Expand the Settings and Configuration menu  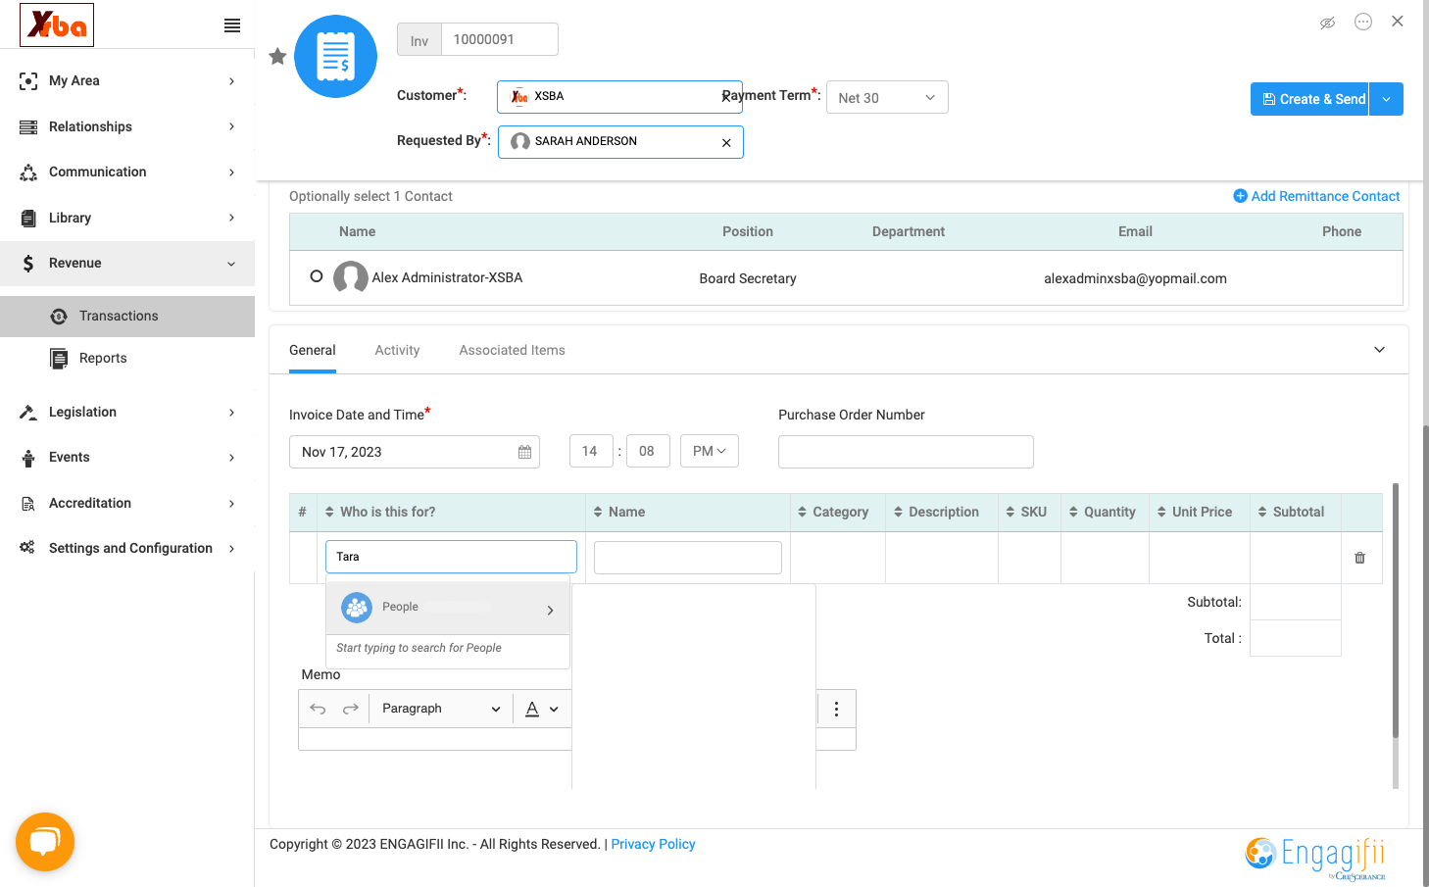127,548
